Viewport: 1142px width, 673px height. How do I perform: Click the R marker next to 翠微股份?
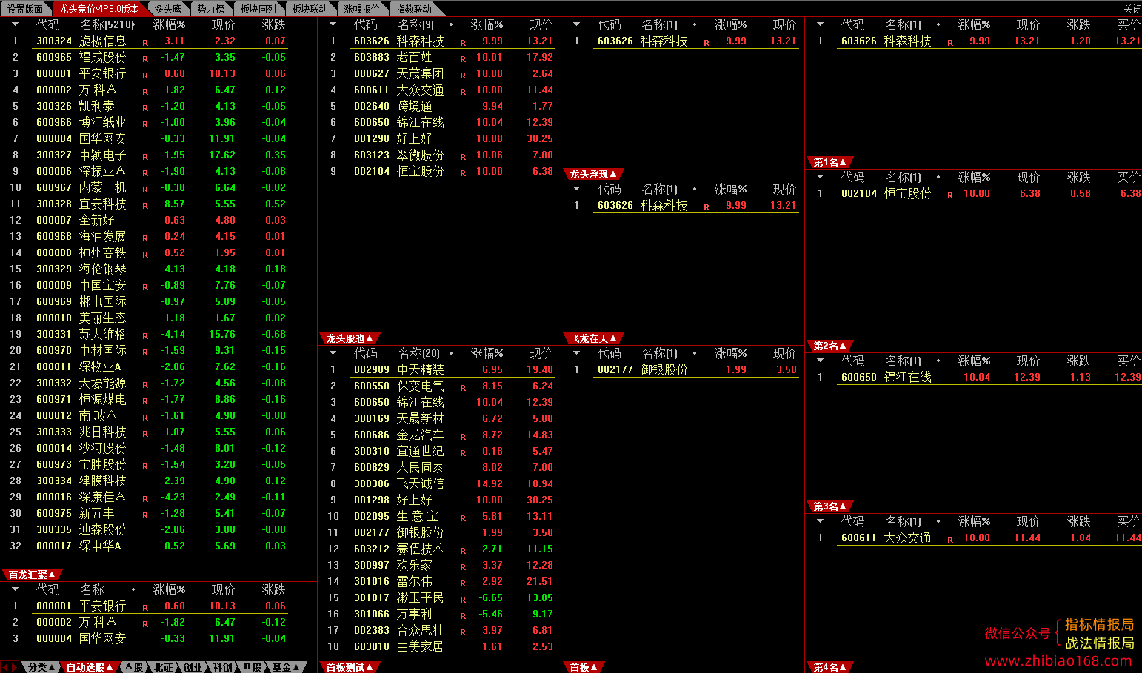click(x=463, y=157)
